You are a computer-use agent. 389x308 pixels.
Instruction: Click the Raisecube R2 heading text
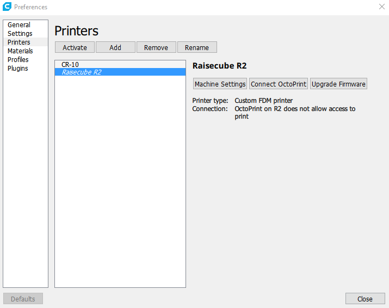[220, 66]
